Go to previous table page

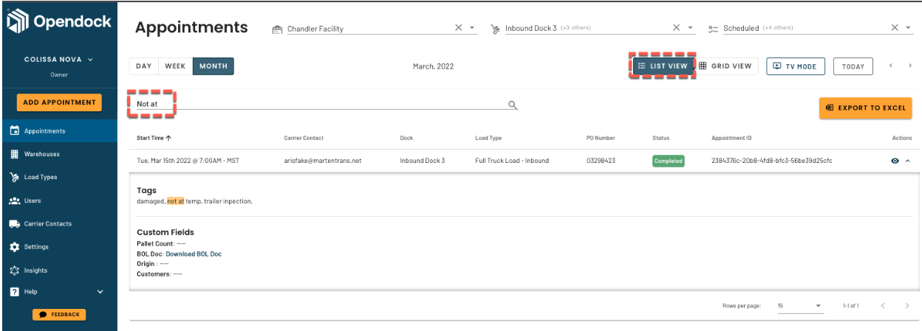tap(883, 305)
